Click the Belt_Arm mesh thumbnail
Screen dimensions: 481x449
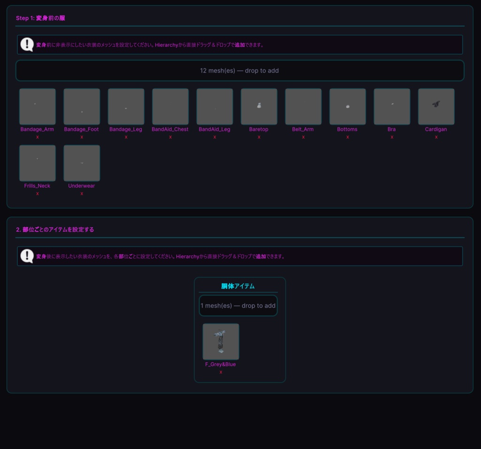303,107
